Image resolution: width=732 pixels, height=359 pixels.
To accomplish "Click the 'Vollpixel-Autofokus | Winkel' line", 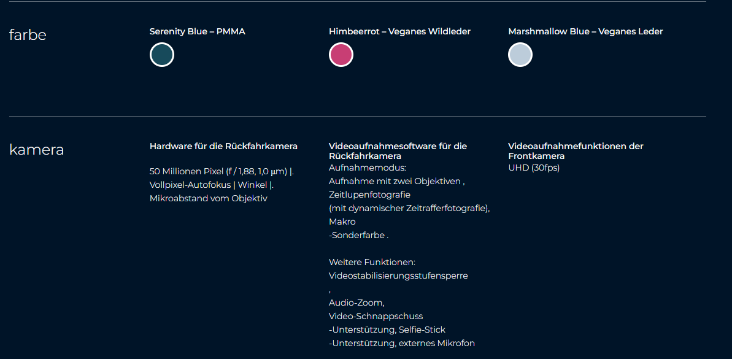I will pos(212,185).
